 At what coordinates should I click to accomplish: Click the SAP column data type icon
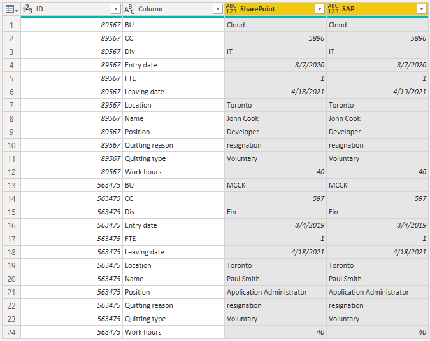pos(333,9)
